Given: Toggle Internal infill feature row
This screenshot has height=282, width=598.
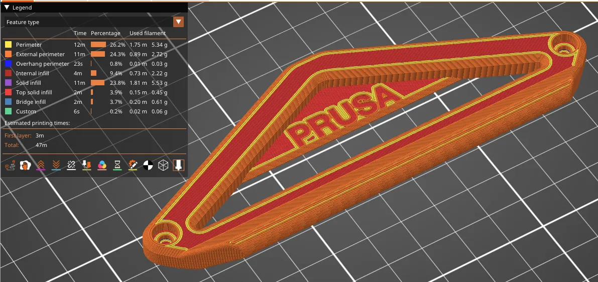Looking at the screenshot, I should coord(94,73).
